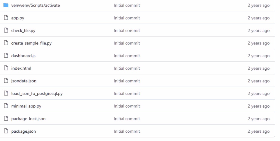Click the 2 years ago timestamp for app.py
The image size is (280, 141).
(x=259, y=18)
